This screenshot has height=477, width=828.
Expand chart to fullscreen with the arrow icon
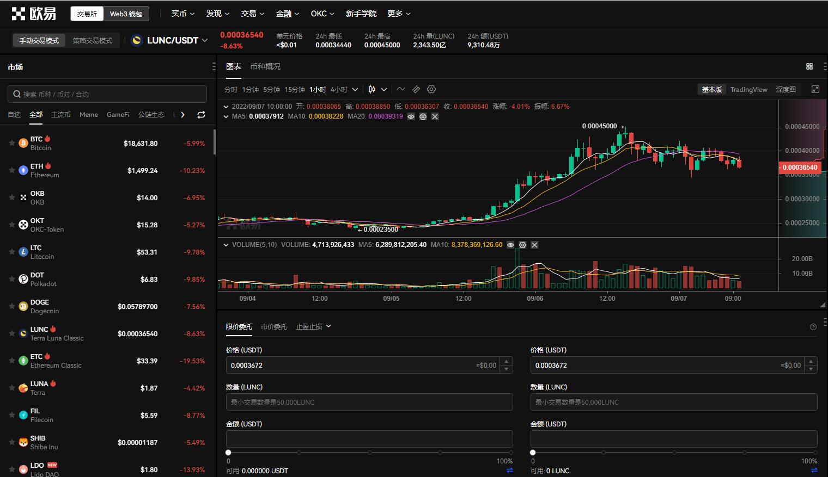pyautogui.click(x=815, y=89)
